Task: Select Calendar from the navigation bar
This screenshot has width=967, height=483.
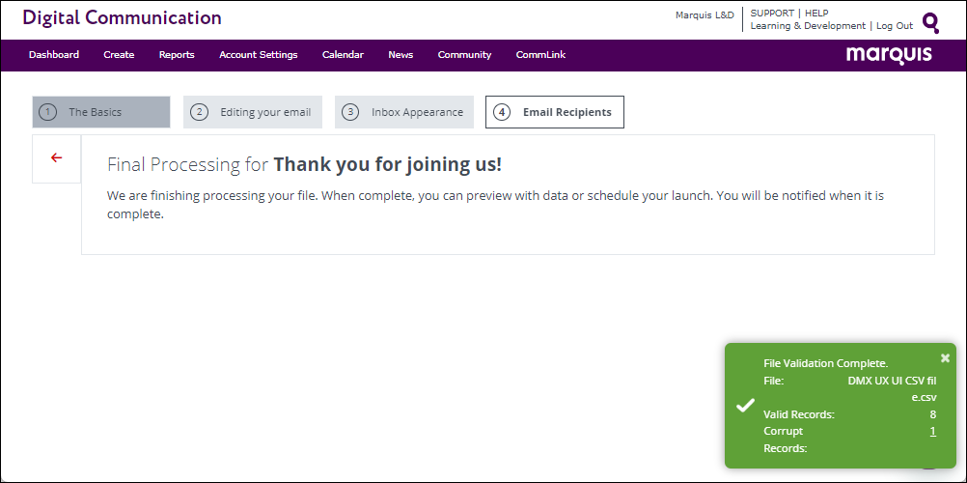Action: click(343, 55)
